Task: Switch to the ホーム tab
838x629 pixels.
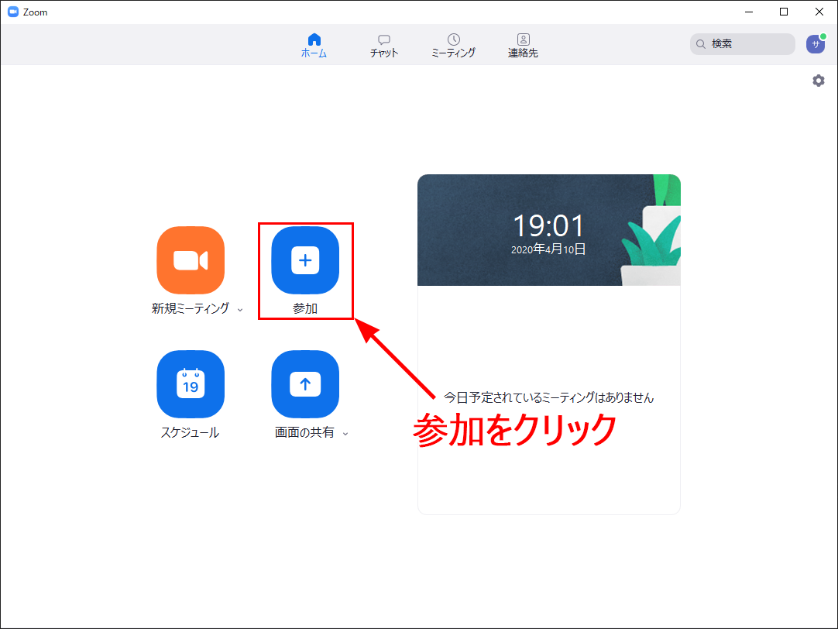Action: pos(314,46)
